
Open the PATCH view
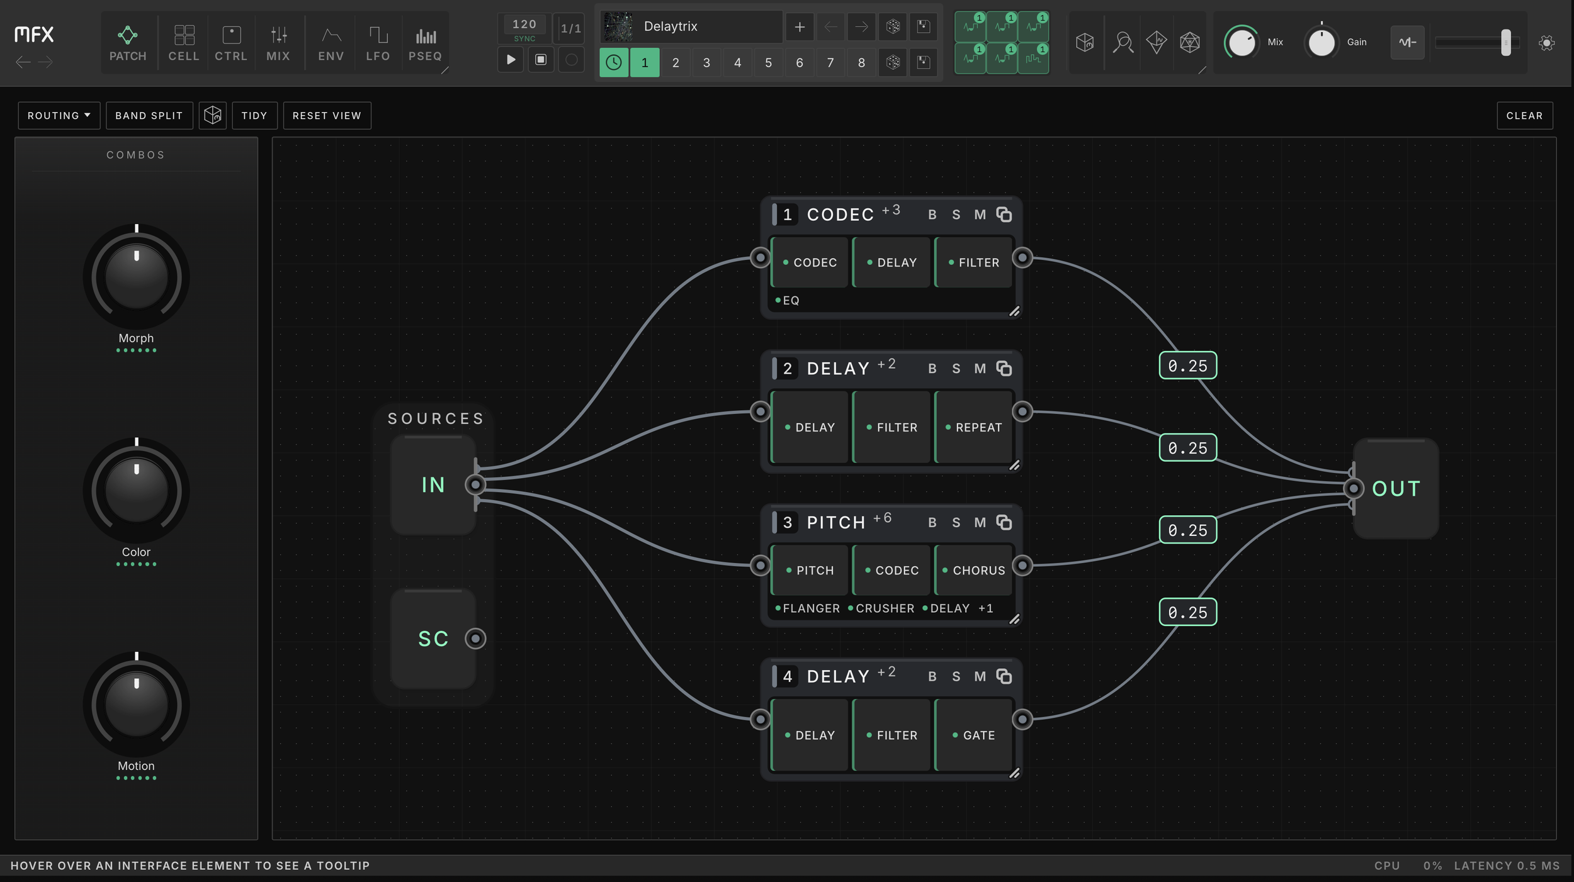pos(128,43)
